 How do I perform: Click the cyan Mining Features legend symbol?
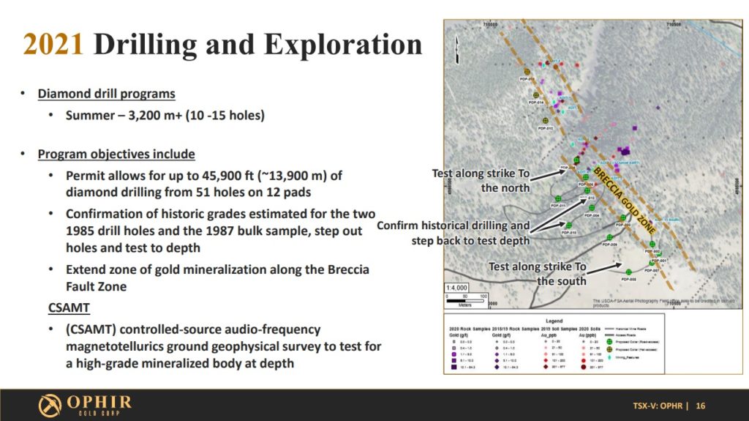609,357
